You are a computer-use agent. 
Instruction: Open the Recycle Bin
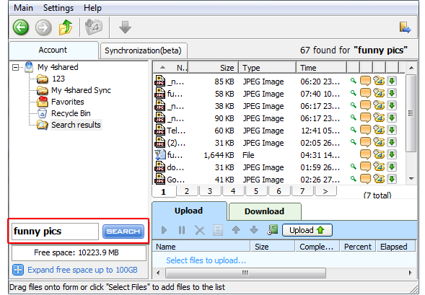tap(71, 113)
